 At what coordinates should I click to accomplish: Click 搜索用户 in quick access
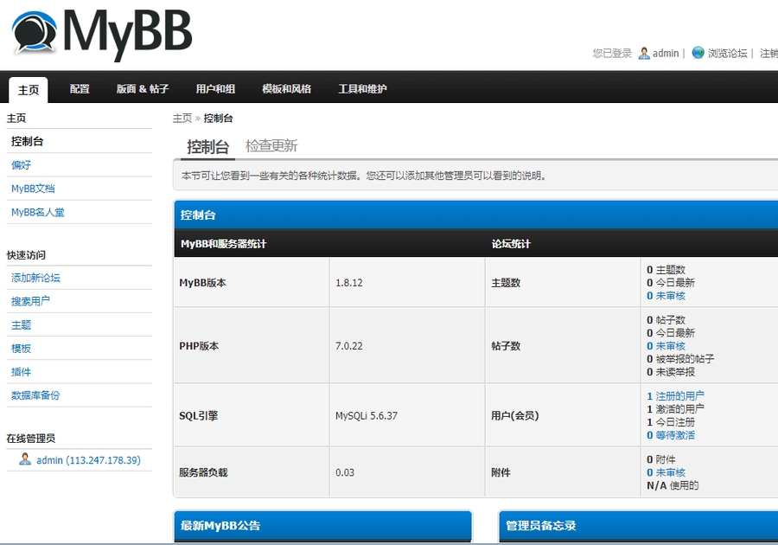[30, 301]
